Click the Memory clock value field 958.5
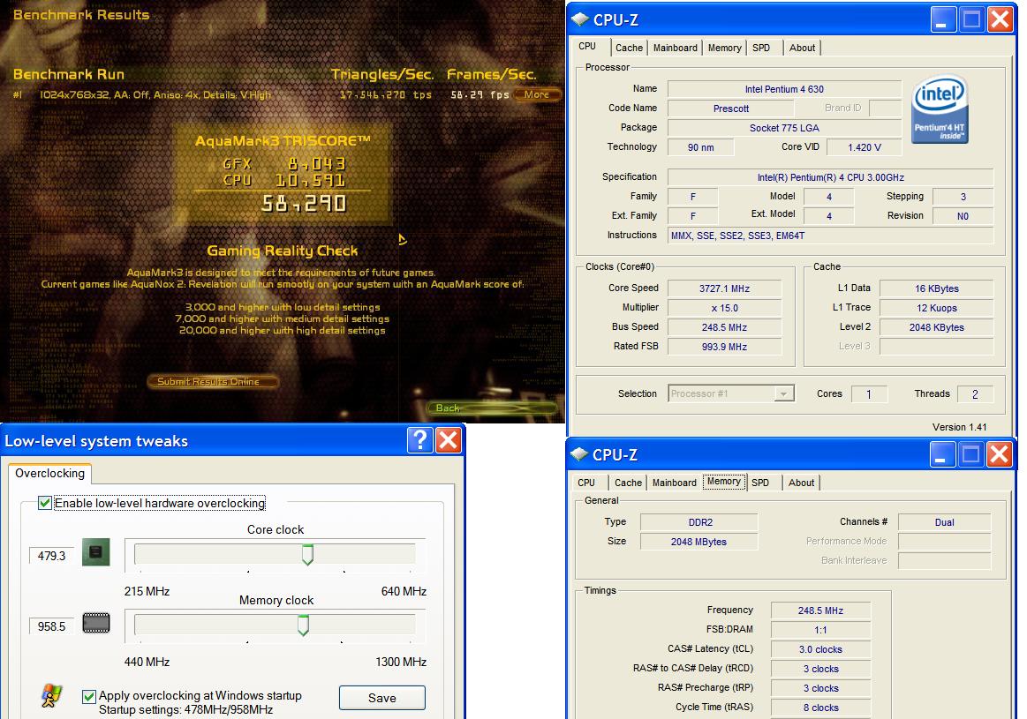This screenshot has width=1027, height=719. click(x=52, y=626)
